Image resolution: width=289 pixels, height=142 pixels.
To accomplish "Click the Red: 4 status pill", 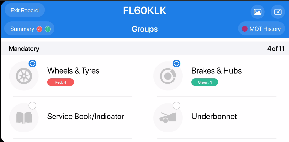I will [x=61, y=82].
